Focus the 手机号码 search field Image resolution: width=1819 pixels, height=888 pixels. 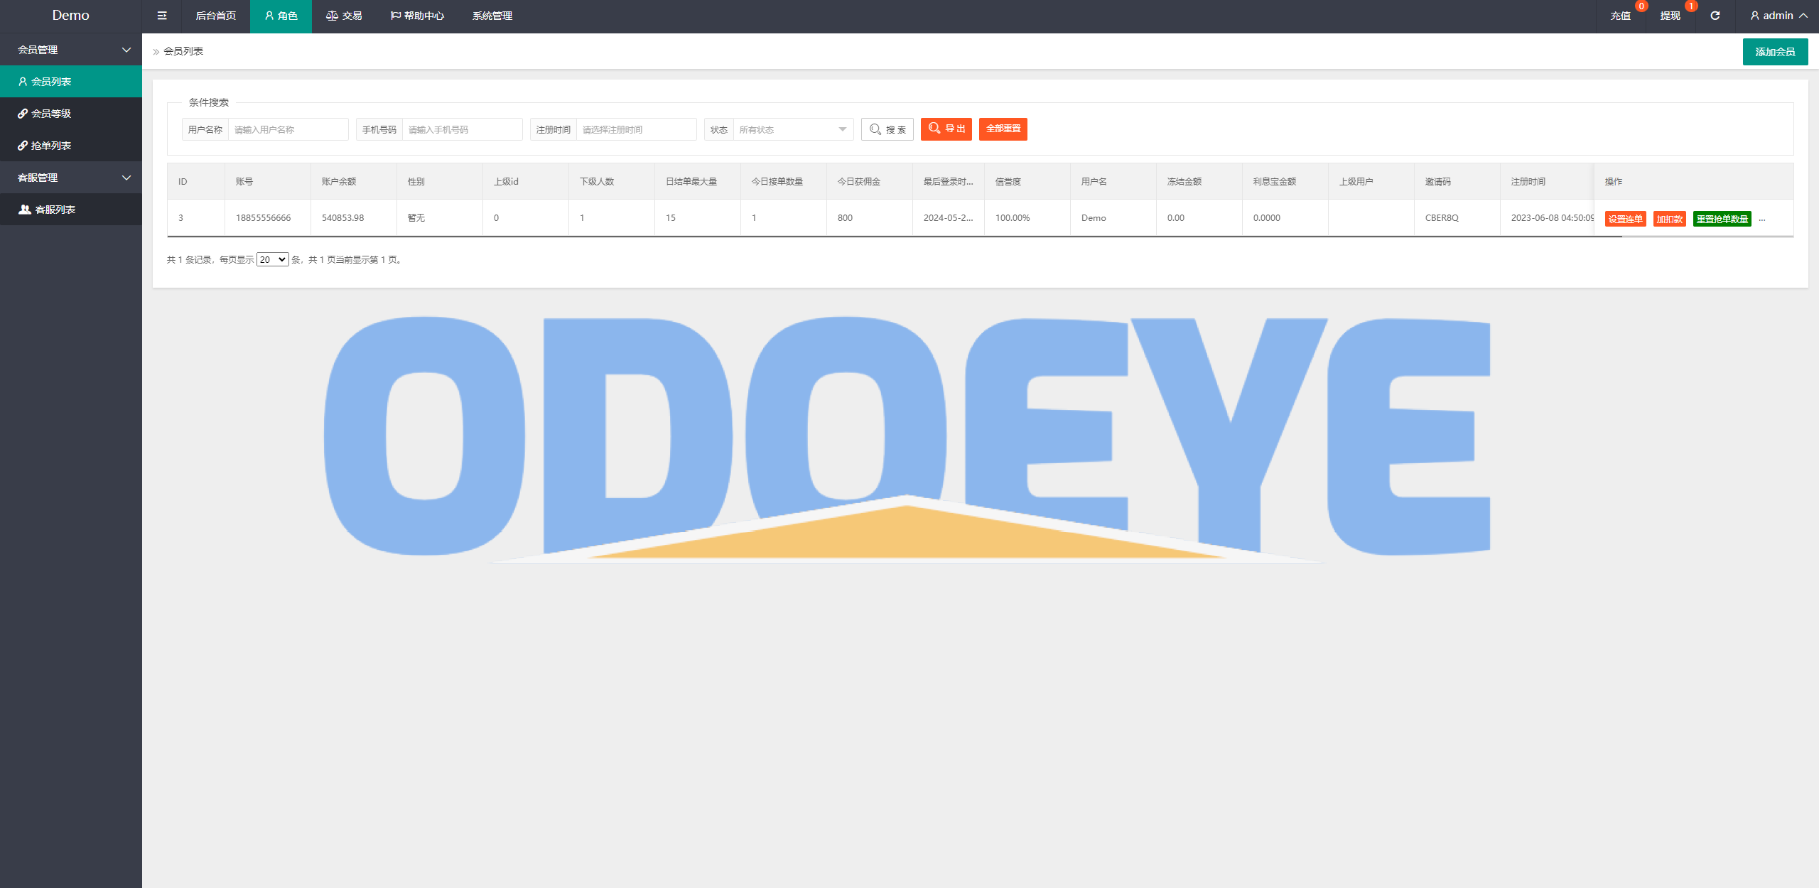[x=462, y=129]
